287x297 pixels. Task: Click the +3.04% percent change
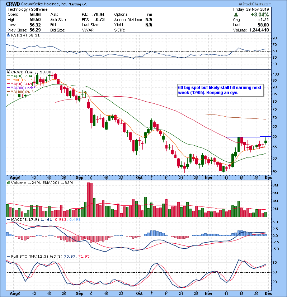pos(260,15)
